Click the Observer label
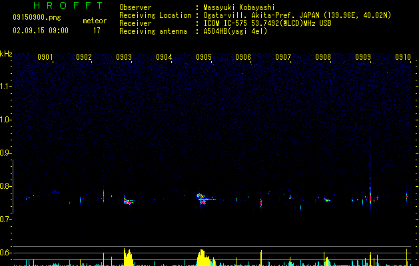This screenshot has height=266, width=419. tap(135, 7)
